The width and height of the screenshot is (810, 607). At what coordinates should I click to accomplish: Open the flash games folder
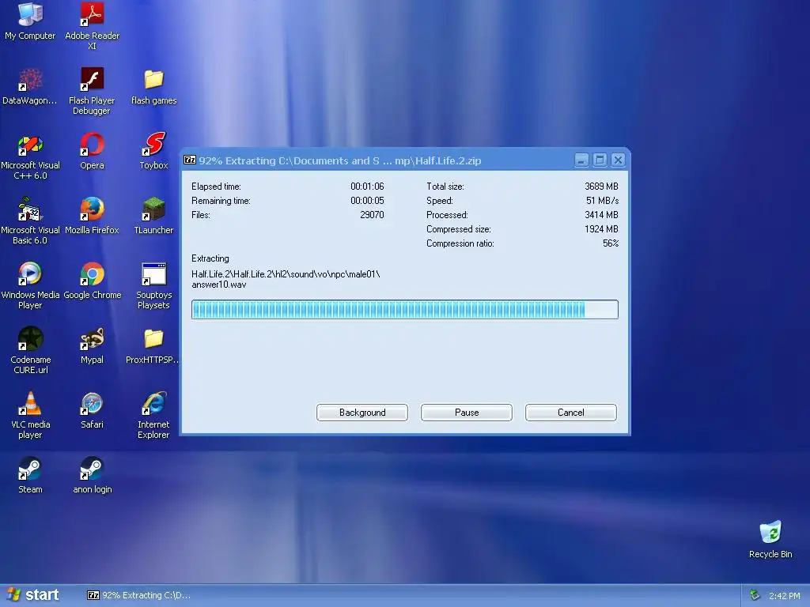(154, 86)
